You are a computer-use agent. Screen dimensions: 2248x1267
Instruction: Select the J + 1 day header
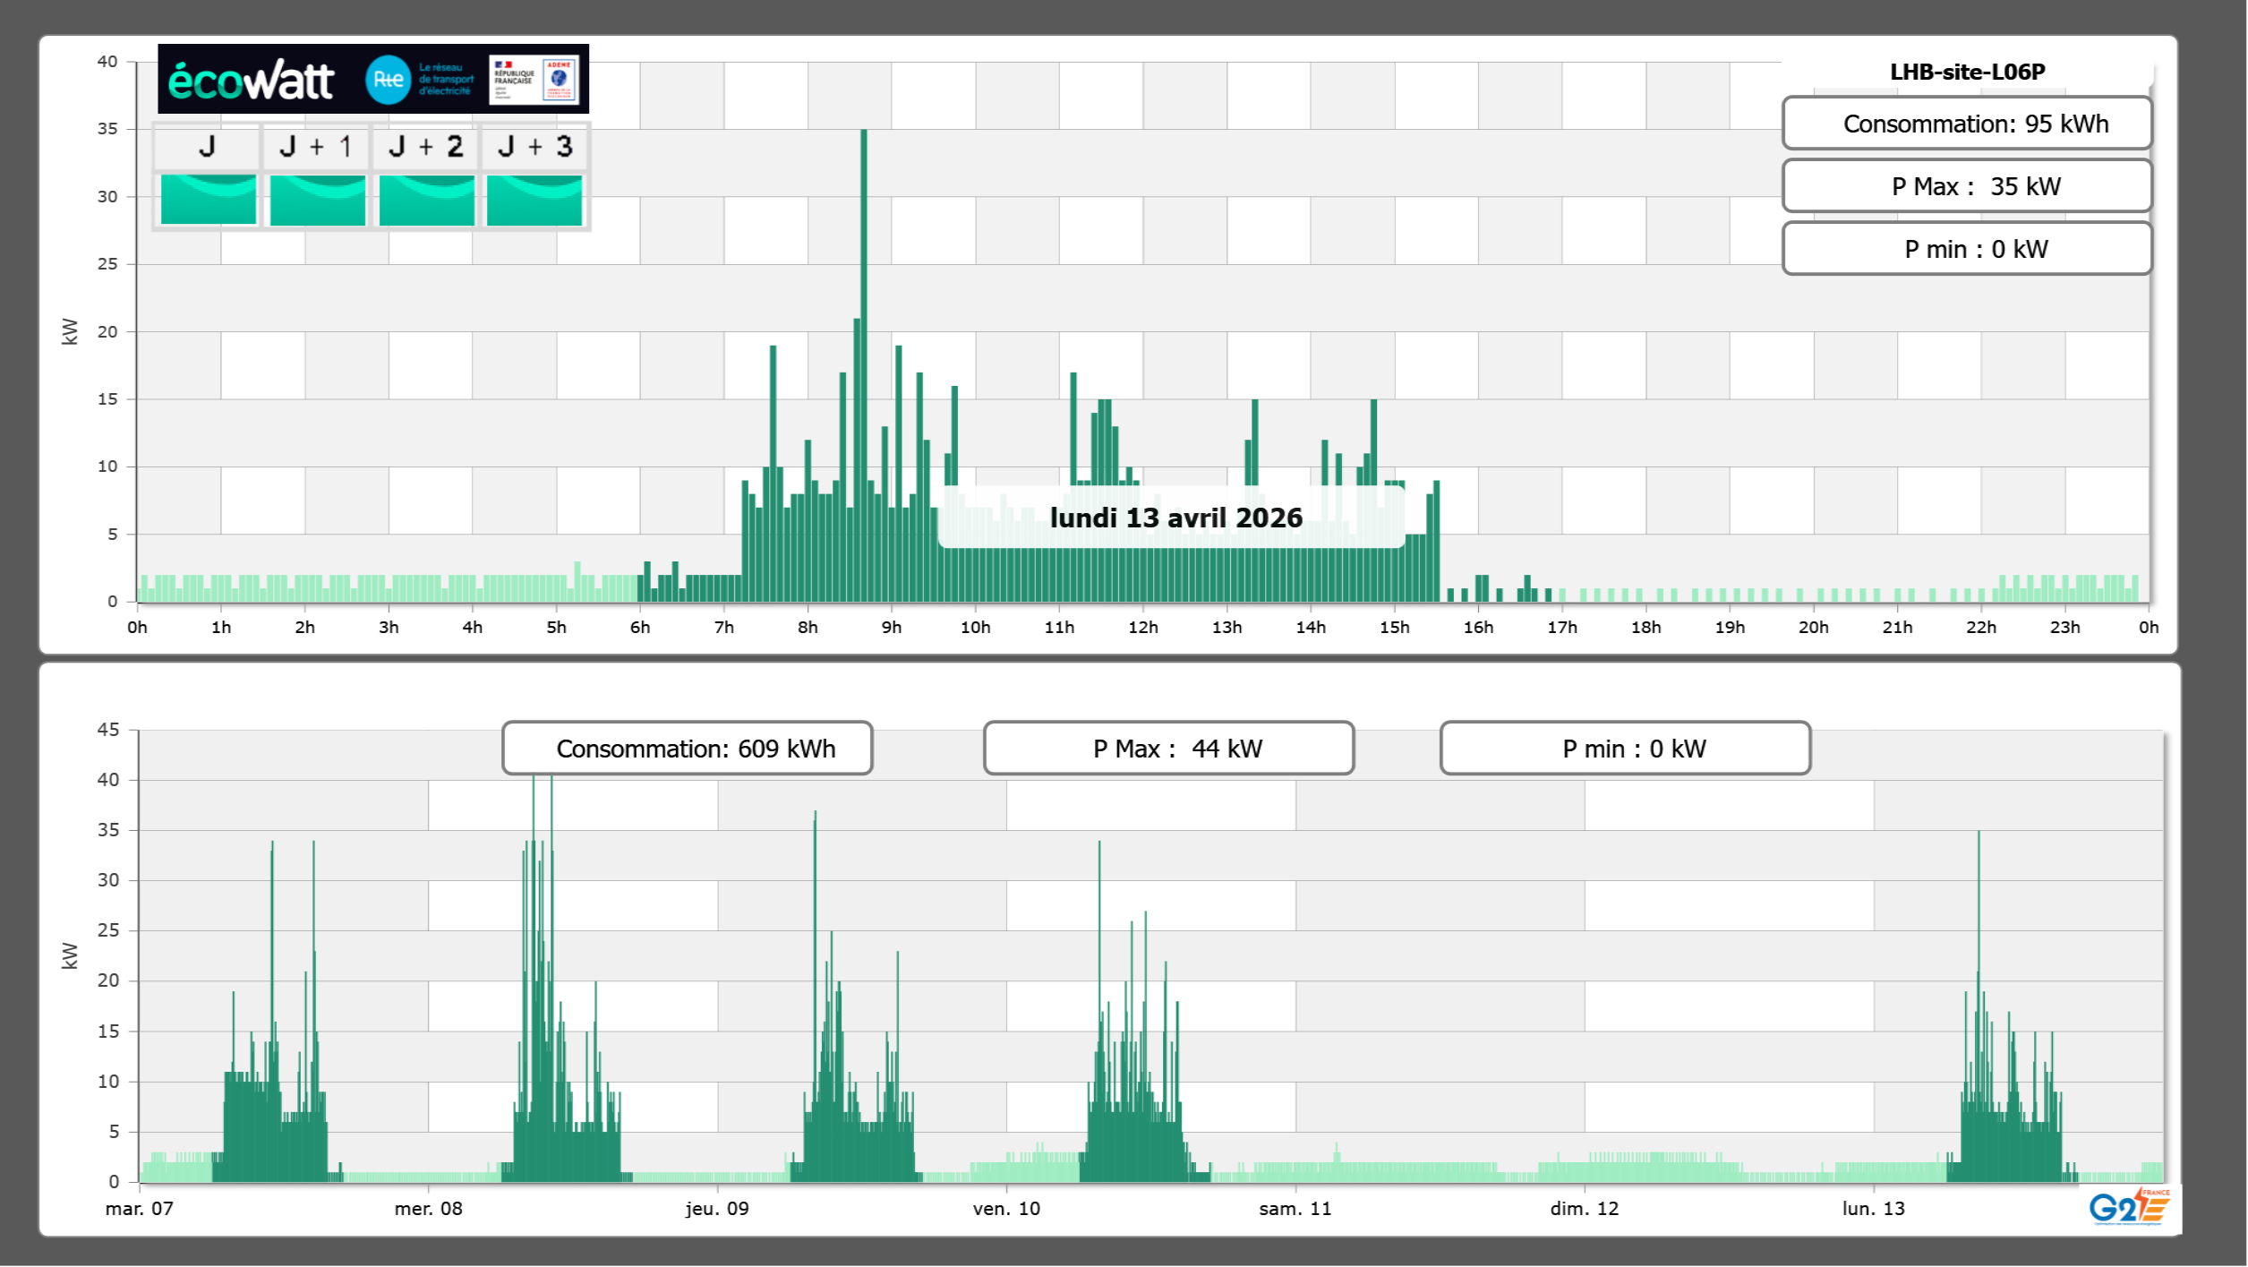coord(316,147)
